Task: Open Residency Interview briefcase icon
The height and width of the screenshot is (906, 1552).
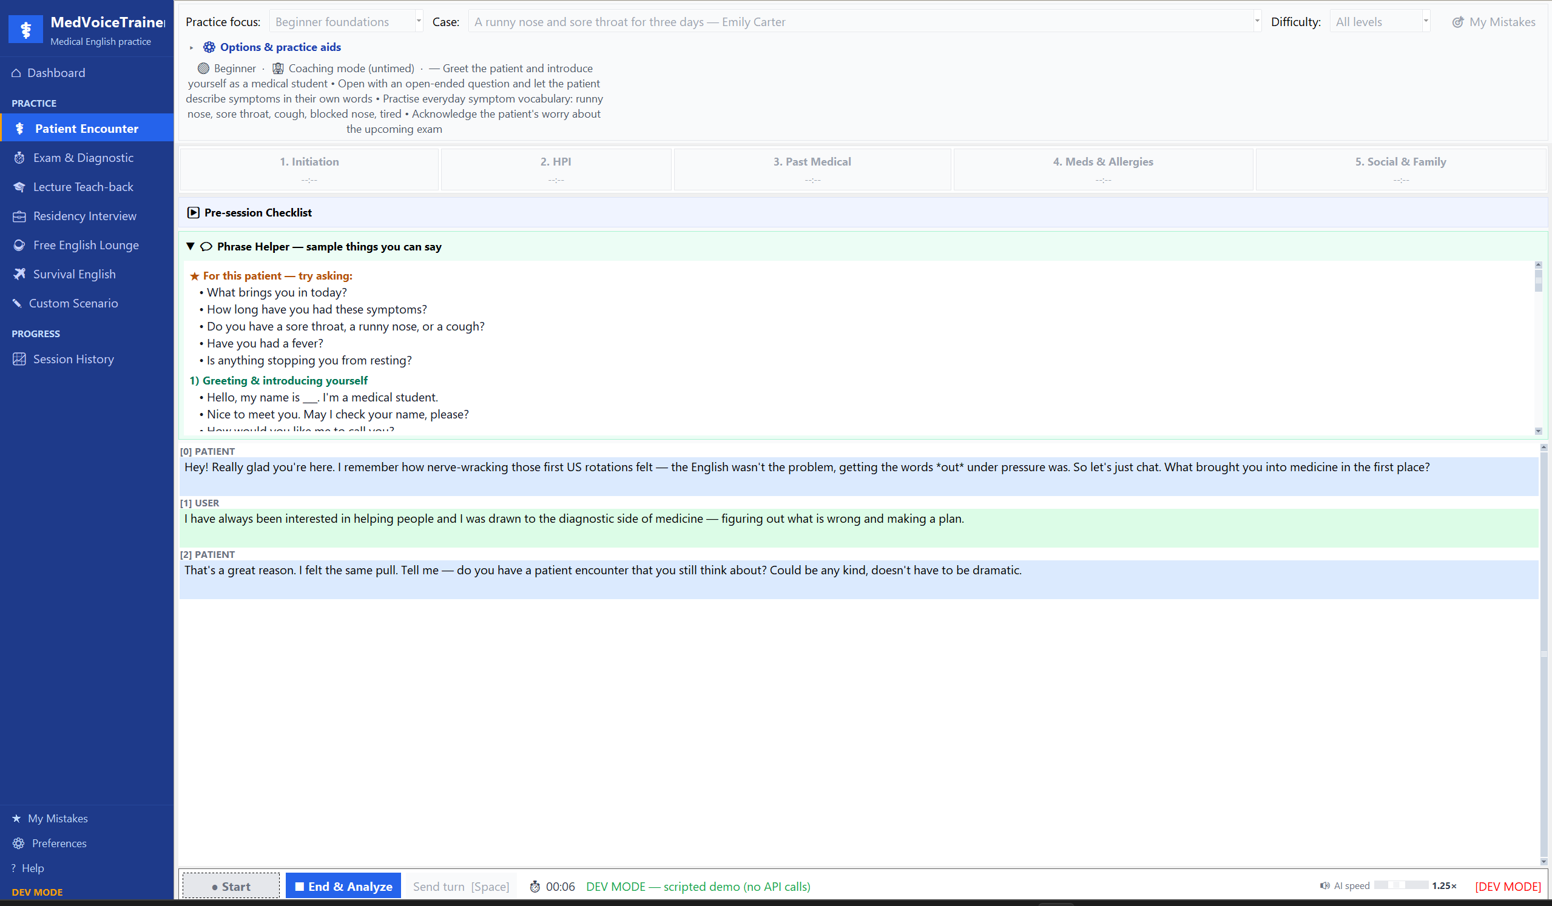Action: click(19, 216)
